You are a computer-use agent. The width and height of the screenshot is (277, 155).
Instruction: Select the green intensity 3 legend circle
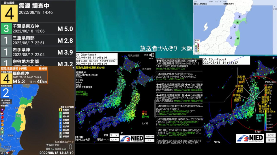[x=2, y=132]
